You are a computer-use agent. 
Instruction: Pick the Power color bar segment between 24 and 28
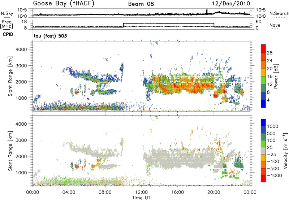click(263, 57)
